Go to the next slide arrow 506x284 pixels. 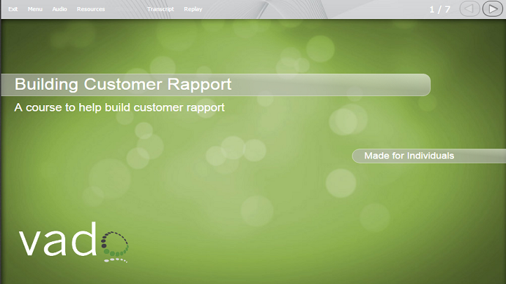[492, 9]
